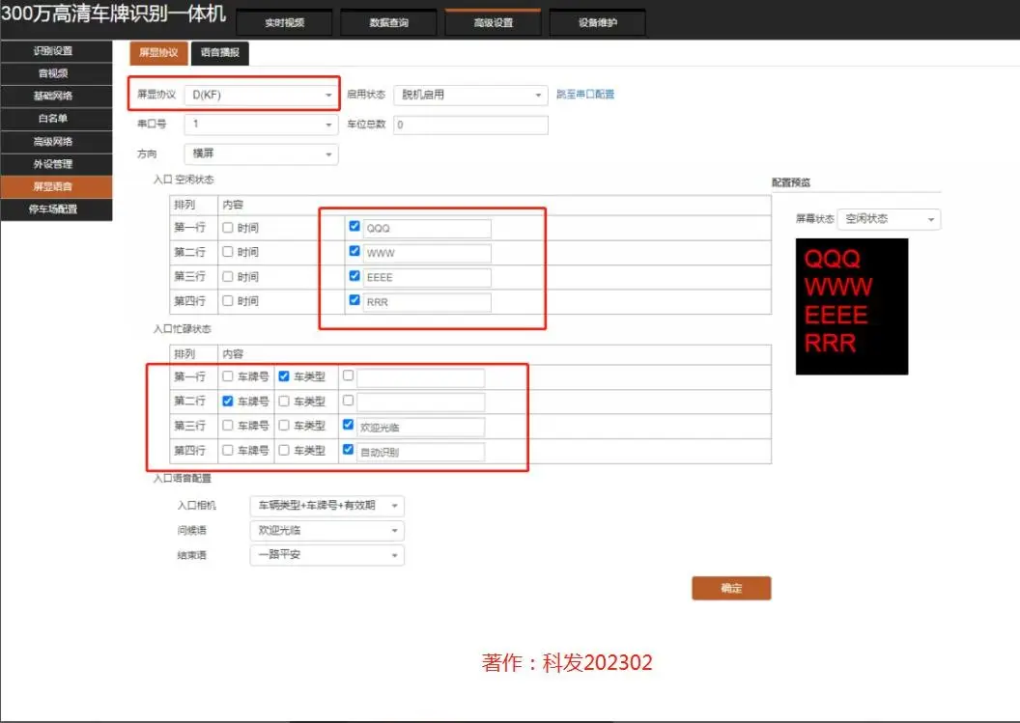Open the 外设管理 section
The height and width of the screenshot is (723, 1020).
click(54, 164)
